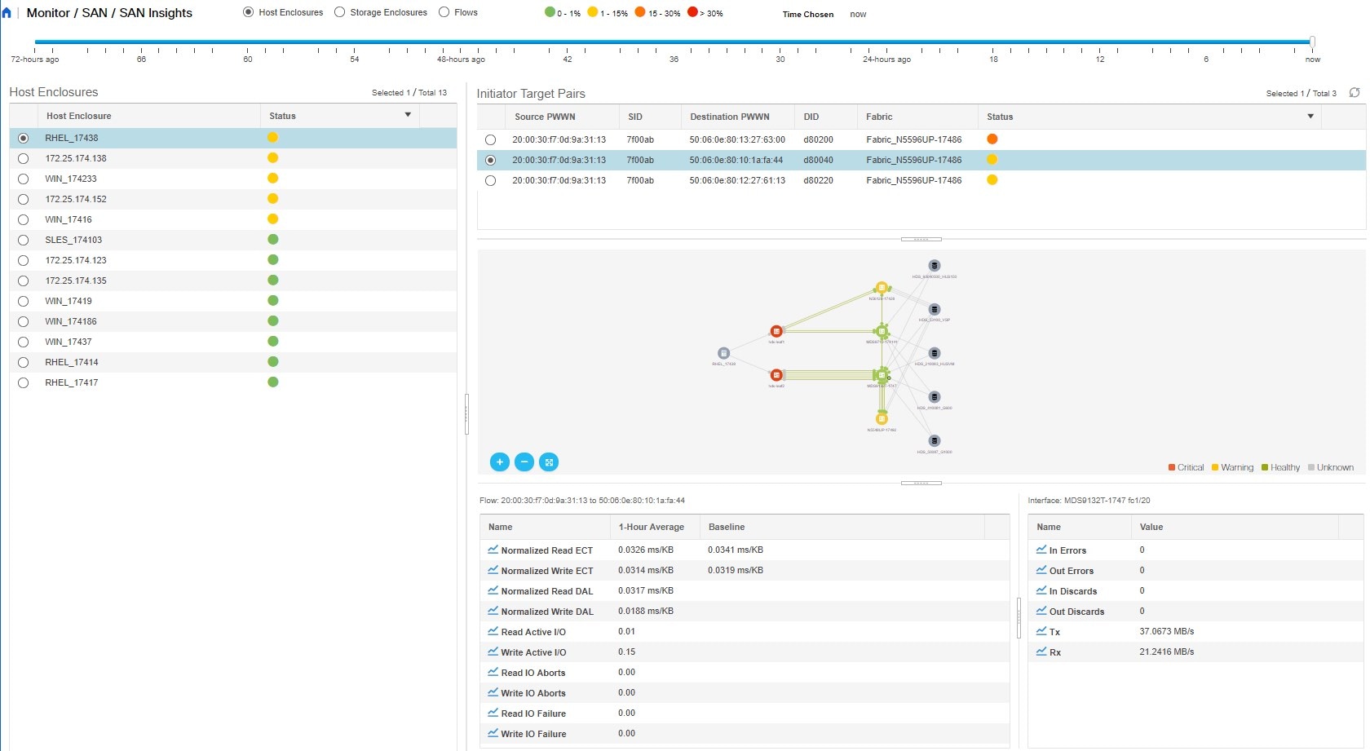Click the chart icon beside Write Active I/O
The image size is (1370, 751).
[493, 652]
